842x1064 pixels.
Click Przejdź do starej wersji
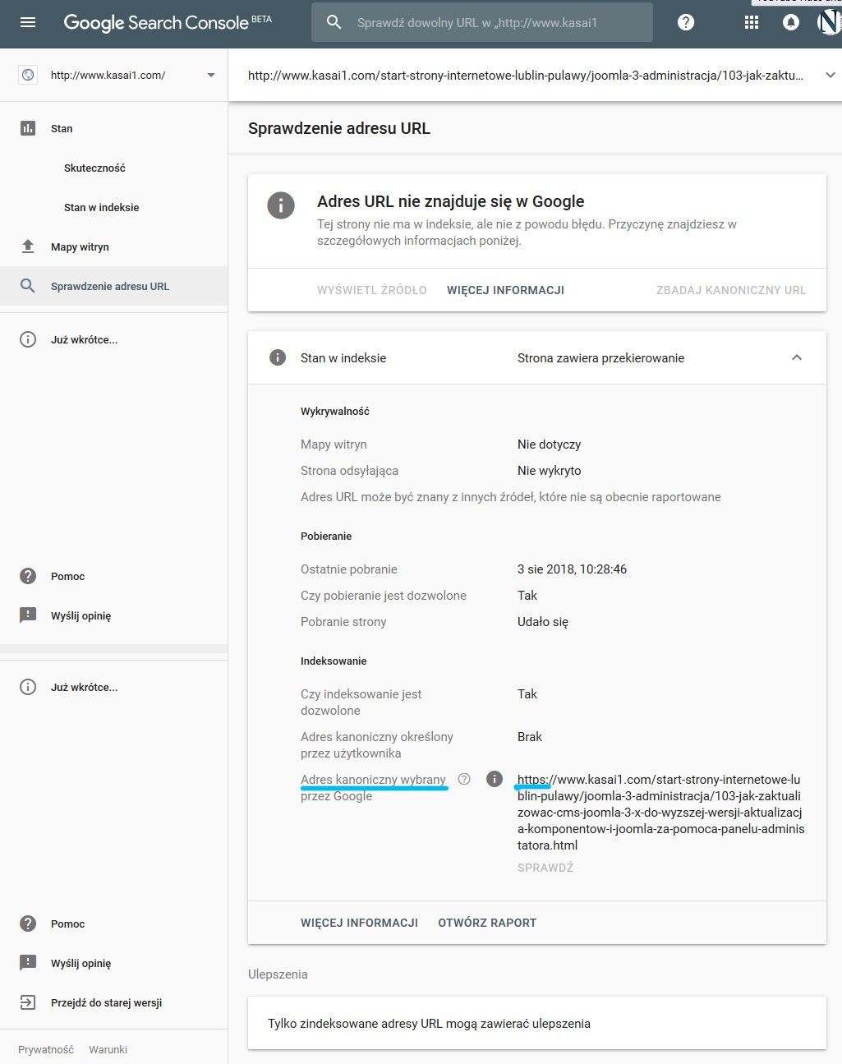(x=106, y=1002)
